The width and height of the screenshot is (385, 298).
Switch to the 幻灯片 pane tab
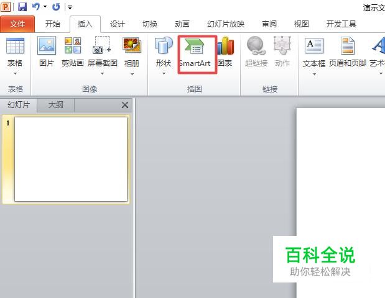click(x=19, y=105)
